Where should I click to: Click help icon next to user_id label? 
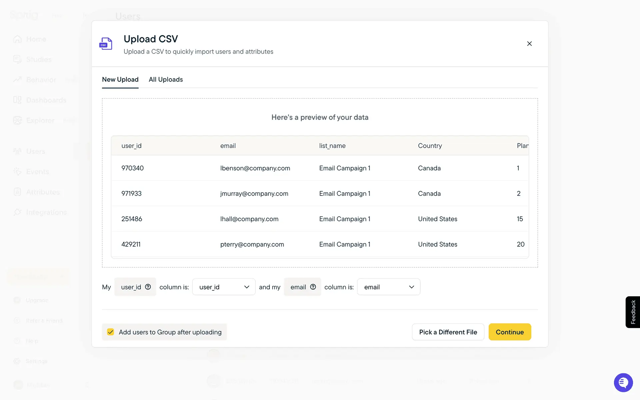tap(148, 287)
